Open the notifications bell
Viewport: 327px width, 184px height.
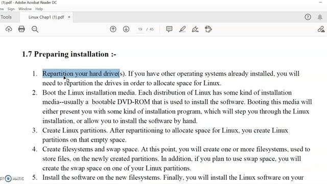pyautogui.click(x=320, y=17)
